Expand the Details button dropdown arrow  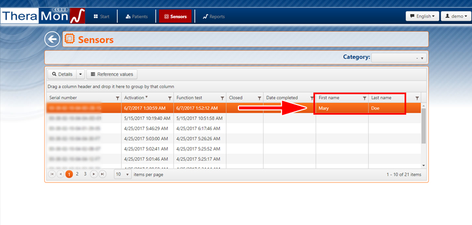pyautogui.click(x=80, y=74)
